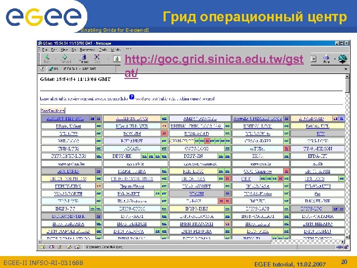Screen dimensions: 357x268
Task: Click the horizontal scrollbar left arrow
Action: (x=40, y=241)
